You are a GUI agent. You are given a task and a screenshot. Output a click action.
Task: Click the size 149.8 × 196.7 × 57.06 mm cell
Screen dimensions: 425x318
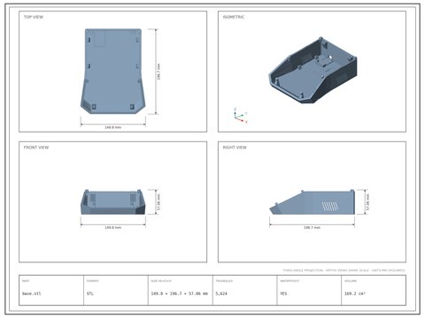click(181, 290)
